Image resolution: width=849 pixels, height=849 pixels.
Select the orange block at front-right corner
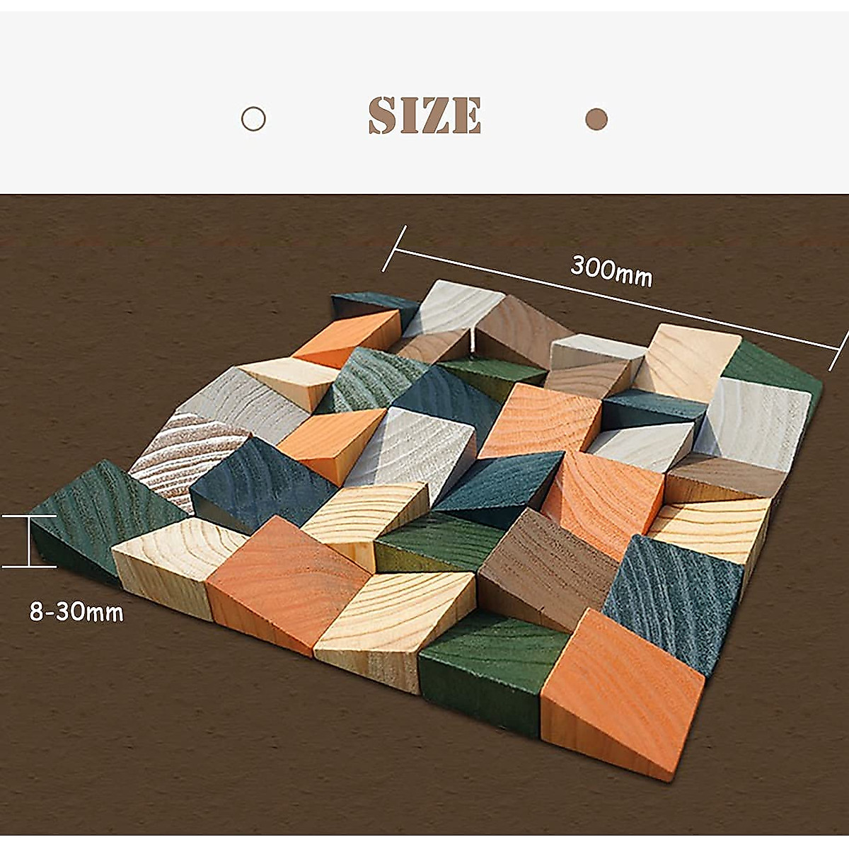pos(623,693)
